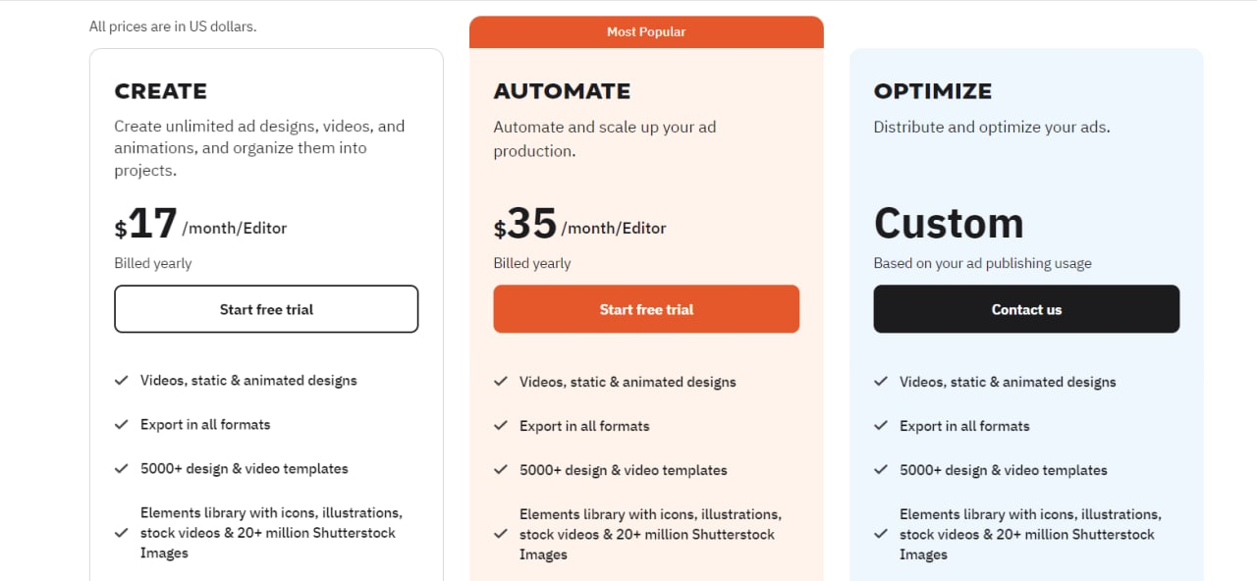Click checkmark beside Optimize's Videos, static & animated designs
1257x581 pixels.
[x=881, y=382]
